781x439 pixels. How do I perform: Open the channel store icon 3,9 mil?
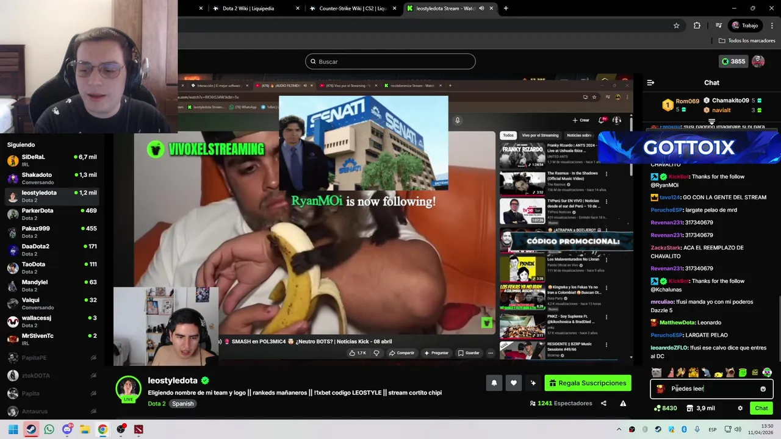click(700, 408)
